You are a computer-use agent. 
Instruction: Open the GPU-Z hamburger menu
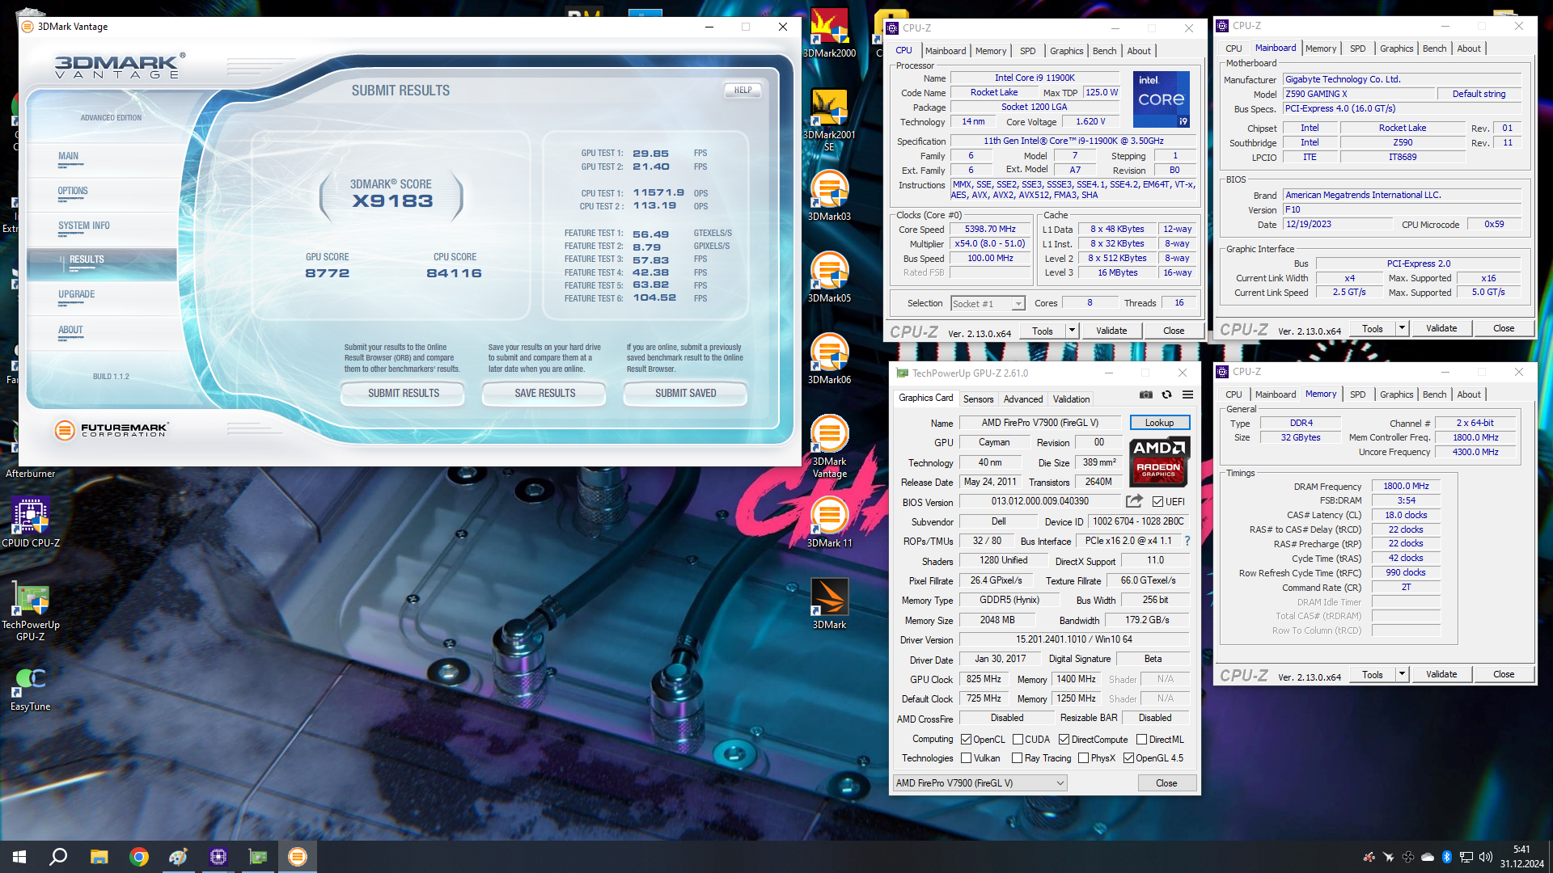tap(1187, 394)
